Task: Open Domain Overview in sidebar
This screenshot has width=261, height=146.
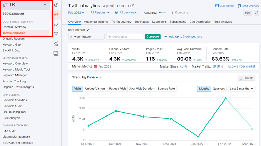Action: 14,27
